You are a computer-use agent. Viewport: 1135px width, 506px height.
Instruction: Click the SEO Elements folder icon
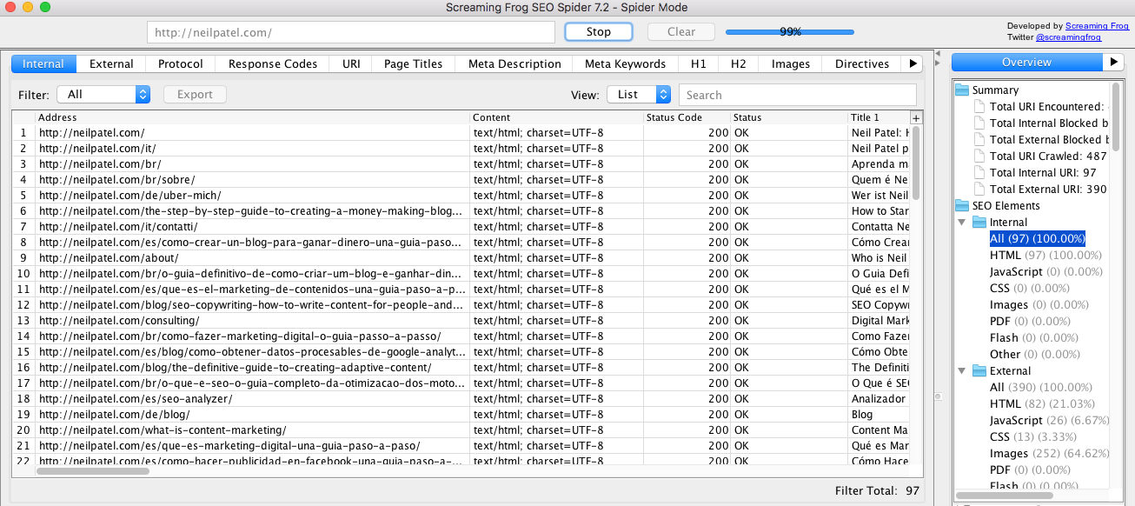pos(962,206)
